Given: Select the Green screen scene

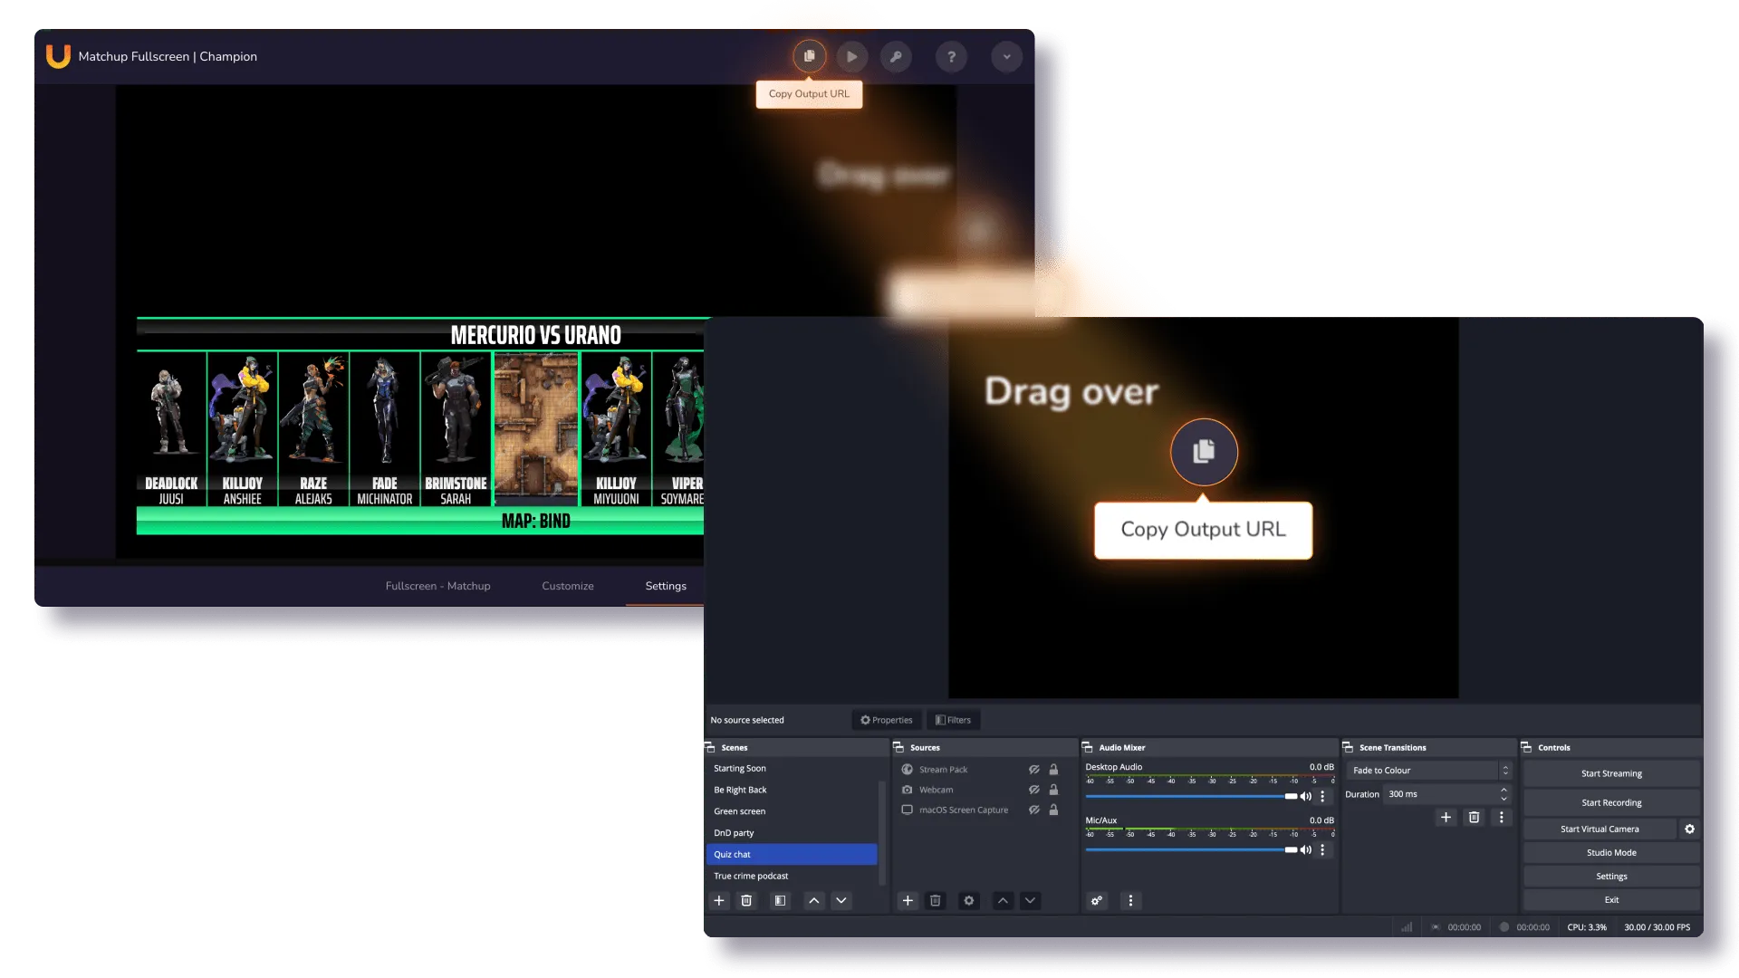Looking at the screenshot, I should [792, 811].
